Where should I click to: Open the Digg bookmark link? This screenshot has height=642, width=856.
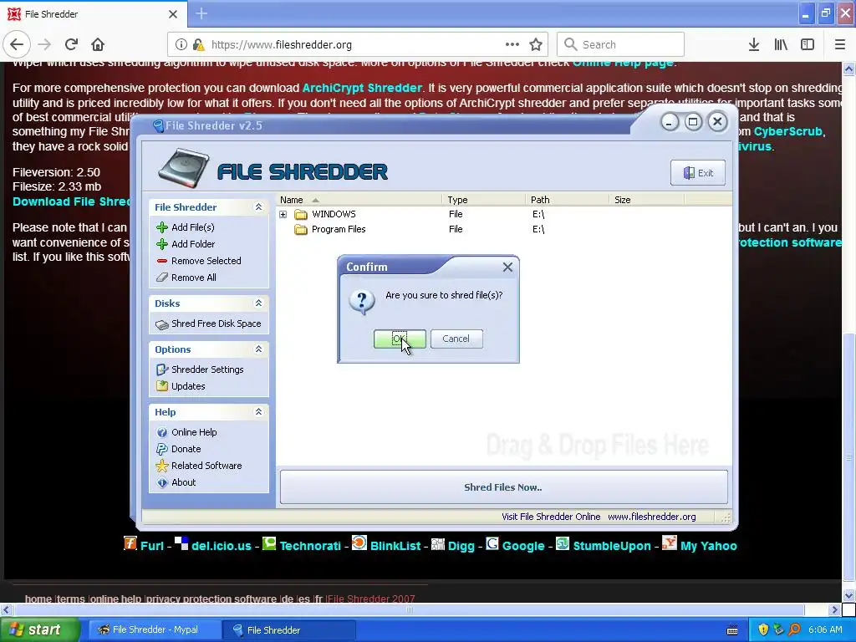click(x=461, y=546)
